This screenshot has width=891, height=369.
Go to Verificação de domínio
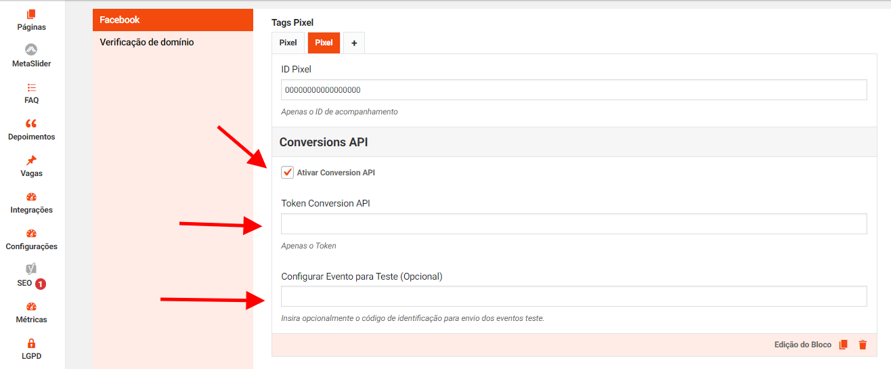coord(147,42)
